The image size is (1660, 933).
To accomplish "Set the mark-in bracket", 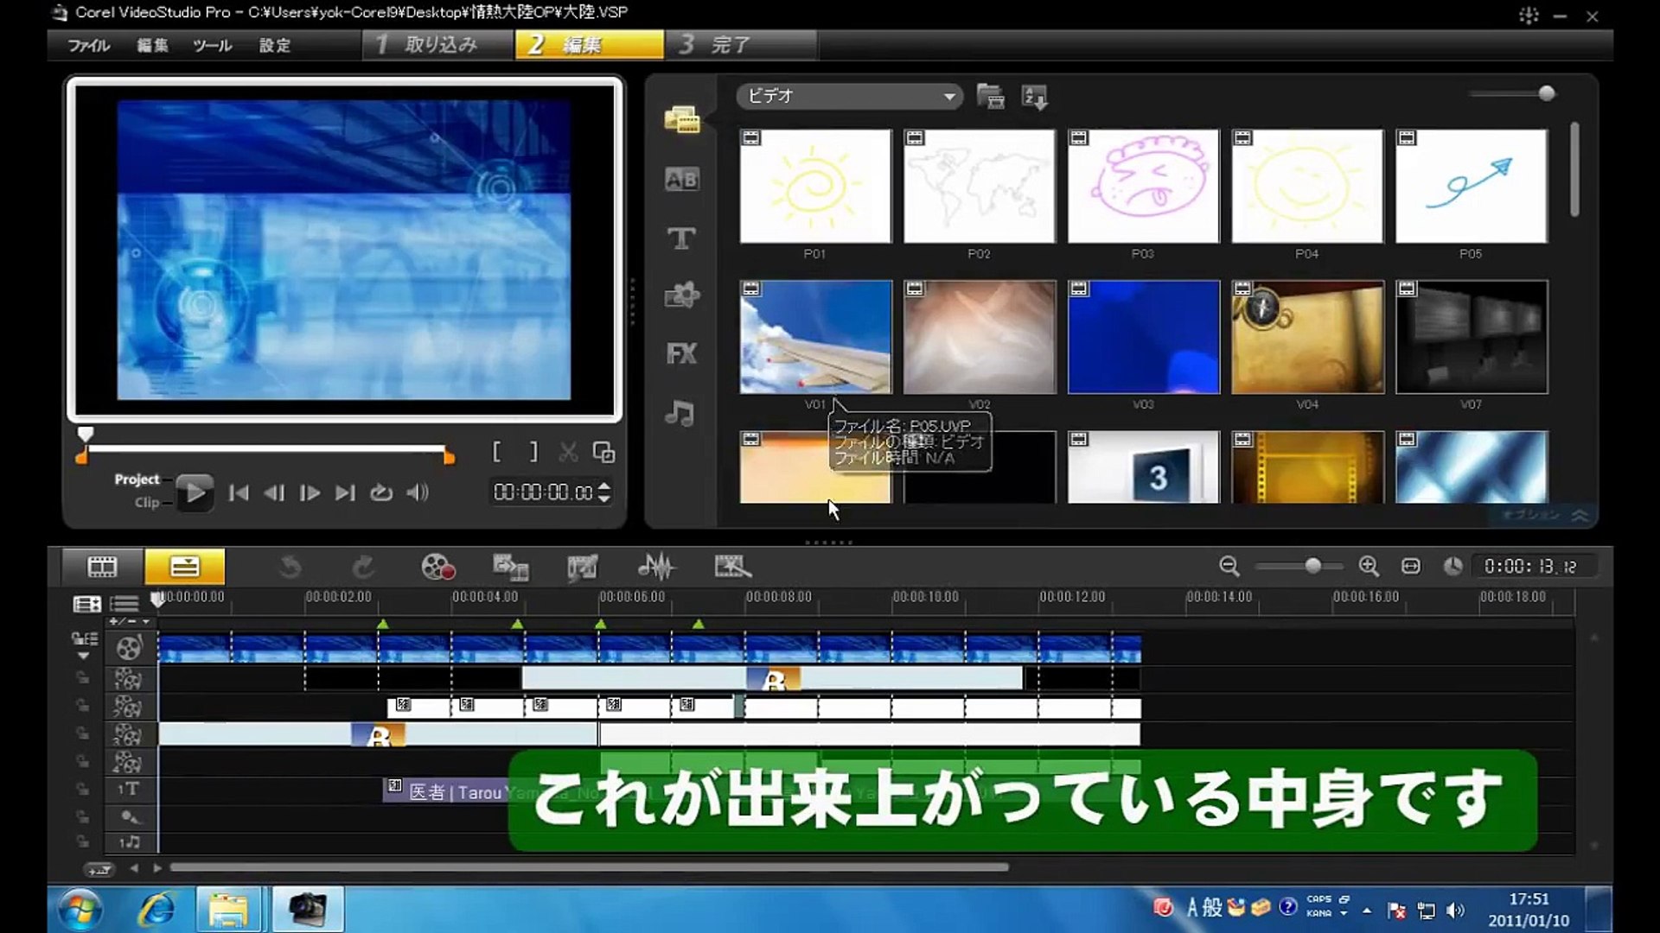I will pos(496,452).
